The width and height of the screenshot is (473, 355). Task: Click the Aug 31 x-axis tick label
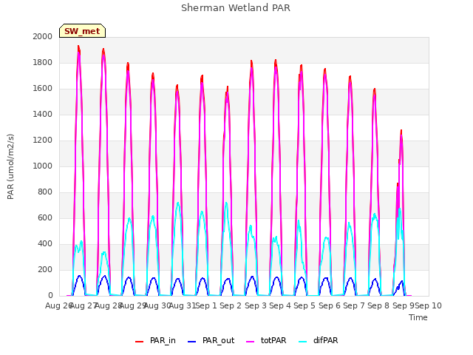click(183, 305)
